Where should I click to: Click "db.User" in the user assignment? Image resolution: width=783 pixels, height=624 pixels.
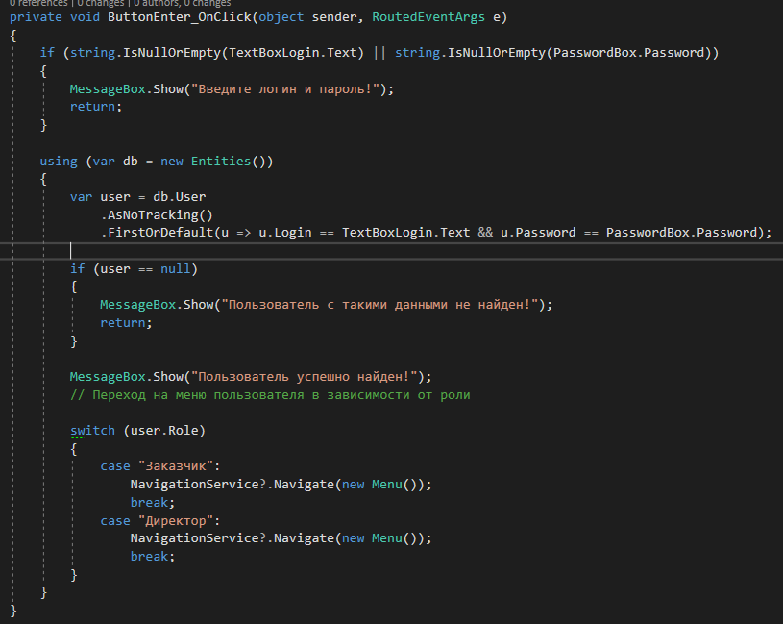click(x=180, y=197)
